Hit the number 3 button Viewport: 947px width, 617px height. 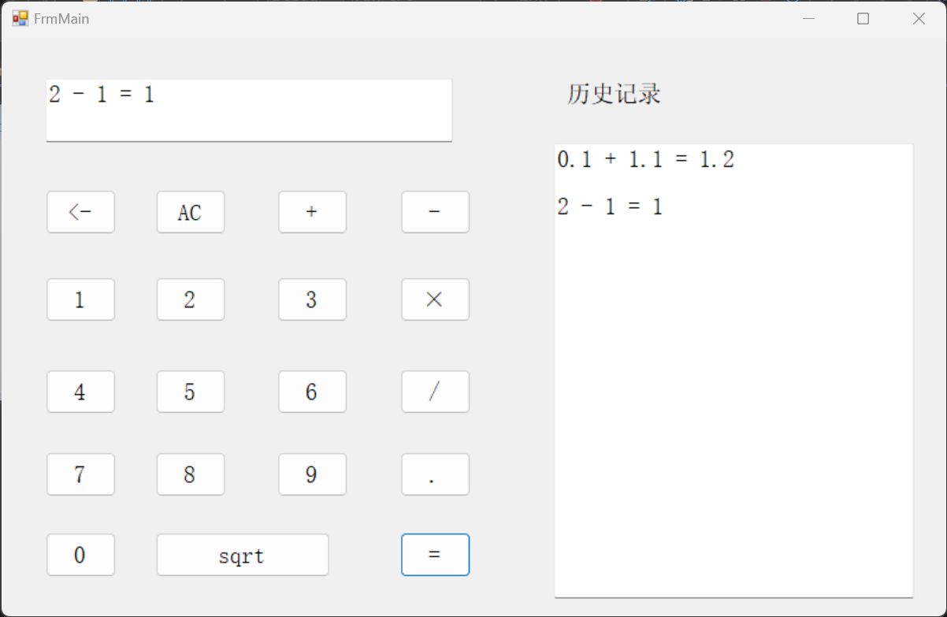(x=312, y=299)
